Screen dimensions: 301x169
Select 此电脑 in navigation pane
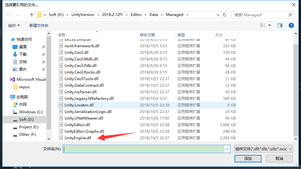(19, 97)
